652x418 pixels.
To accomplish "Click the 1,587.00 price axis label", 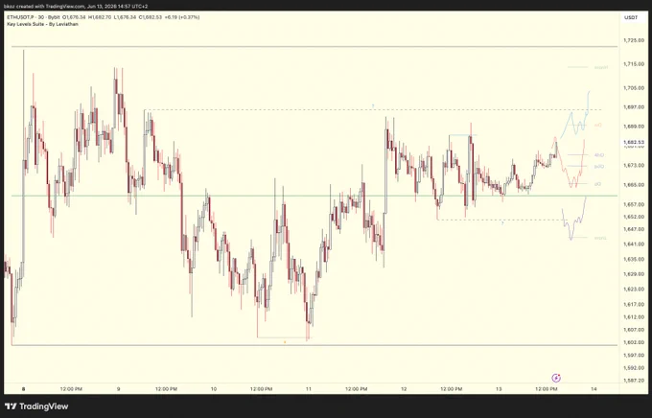I will click(x=634, y=381).
